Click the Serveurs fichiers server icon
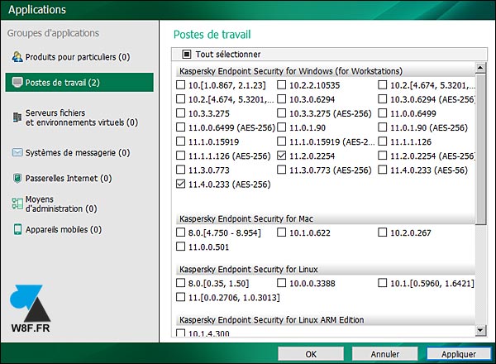The height and width of the screenshot is (364, 496). (x=17, y=117)
